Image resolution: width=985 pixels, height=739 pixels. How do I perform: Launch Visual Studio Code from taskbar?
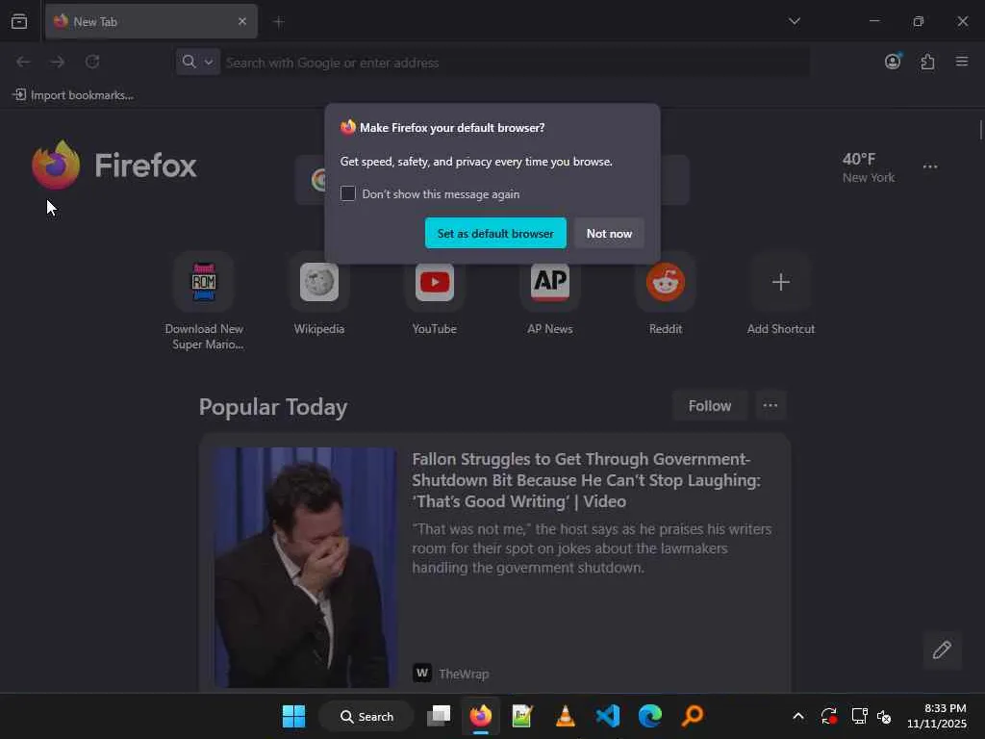click(608, 716)
